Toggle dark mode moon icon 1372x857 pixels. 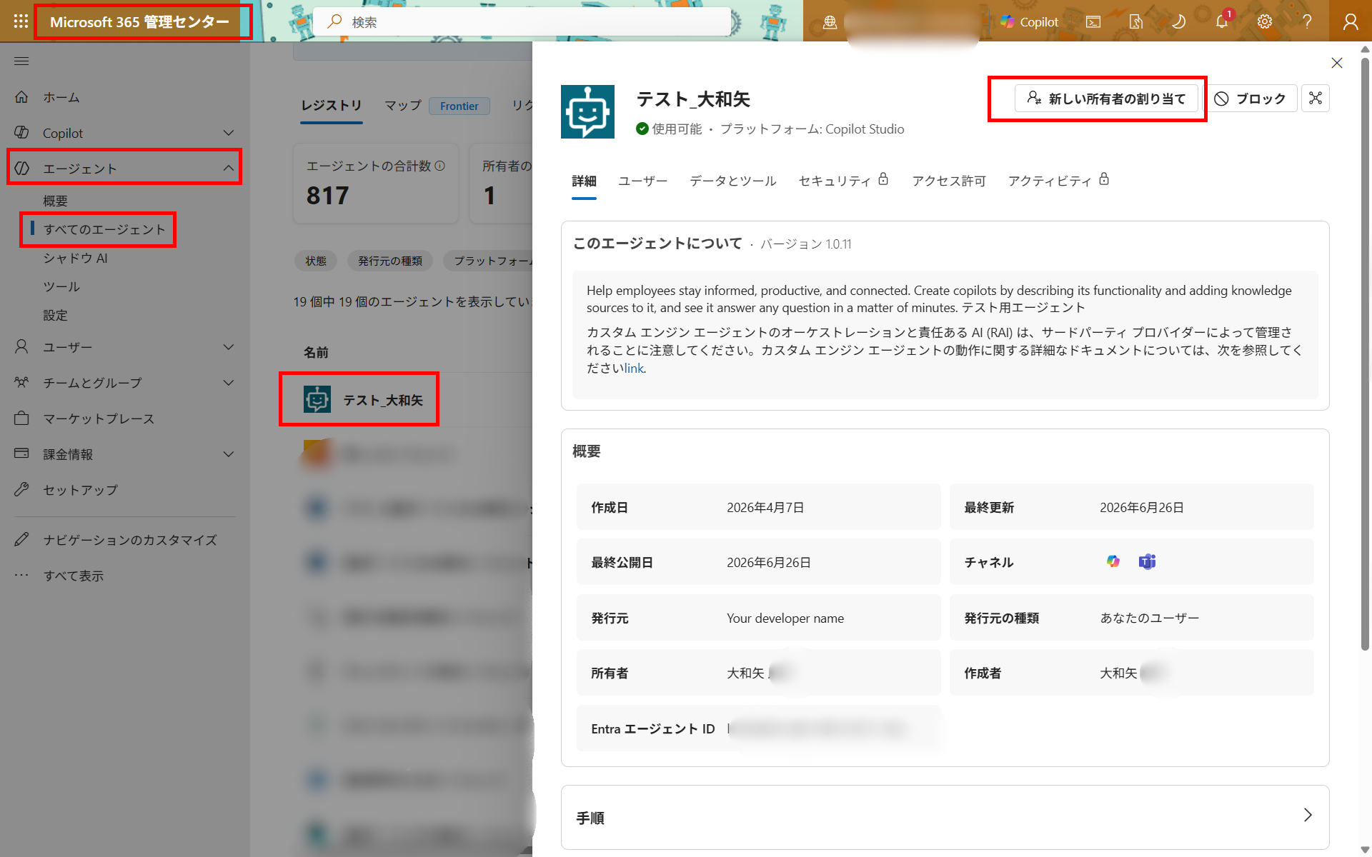(1179, 22)
